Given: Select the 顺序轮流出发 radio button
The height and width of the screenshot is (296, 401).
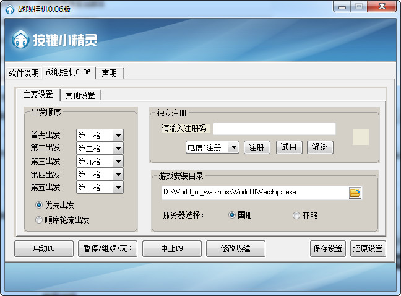Looking at the screenshot, I should pyautogui.click(x=39, y=220).
